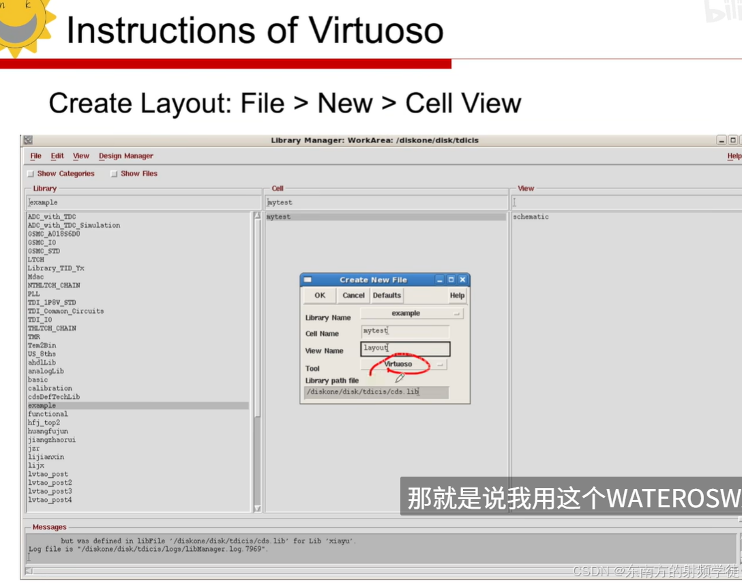
Task: Select Mdac library
Action: pyautogui.click(x=35, y=277)
